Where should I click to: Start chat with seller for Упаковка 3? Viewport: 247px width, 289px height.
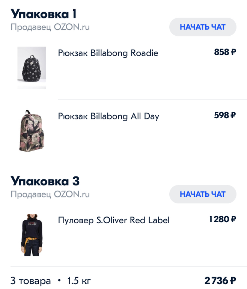coord(203,194)
